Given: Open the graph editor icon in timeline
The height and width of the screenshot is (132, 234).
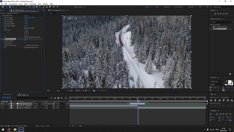Looking at the screenshot, I should [66, 98].
